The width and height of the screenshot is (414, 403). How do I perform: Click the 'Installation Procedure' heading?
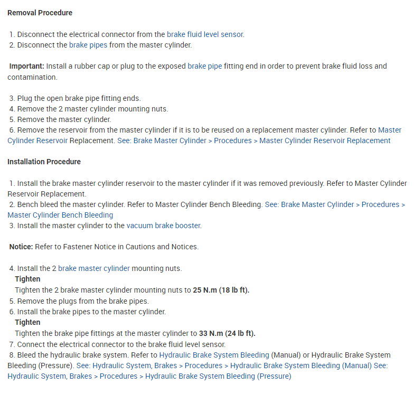click(x=44, y=162)
